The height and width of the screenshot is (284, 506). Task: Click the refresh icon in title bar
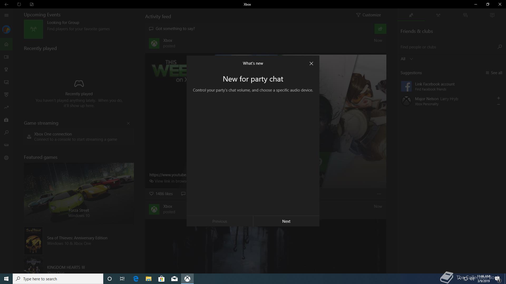[19, 4]
